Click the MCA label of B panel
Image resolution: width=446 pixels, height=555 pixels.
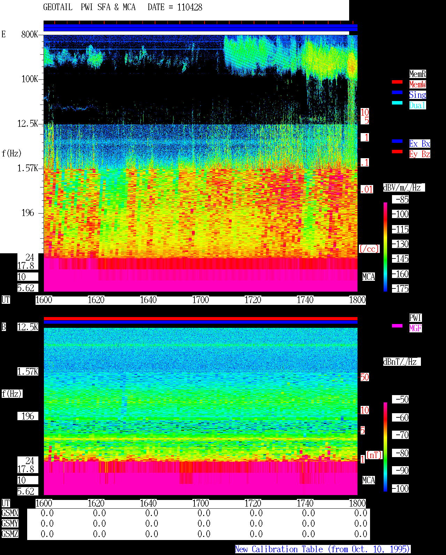[369, 480]
